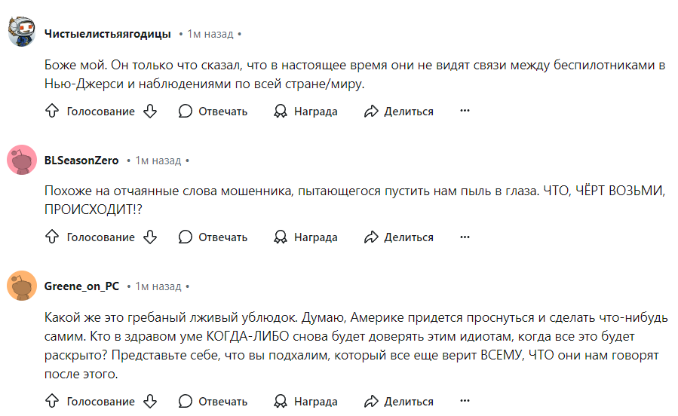678x416 pixels.
Task: Downvote the BLSeasonZero comment
Action: coord(150,237)
